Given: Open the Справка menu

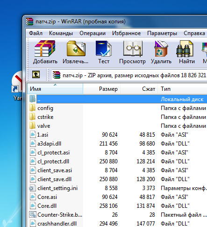Looking at the screenshot, I should pyautogui.click(x=194, y=33).
